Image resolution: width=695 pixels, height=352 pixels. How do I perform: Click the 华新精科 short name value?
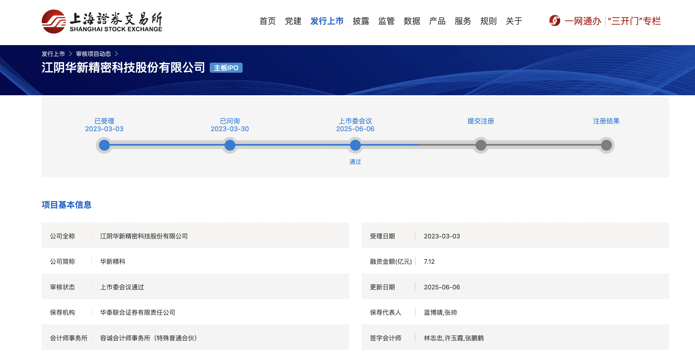pos(113,261)
